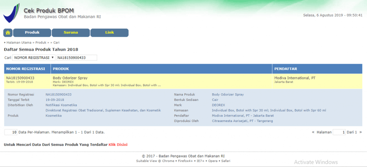Click the Halaman page number field
Viewport: 367px width, 167px height.
coord(339,132)
